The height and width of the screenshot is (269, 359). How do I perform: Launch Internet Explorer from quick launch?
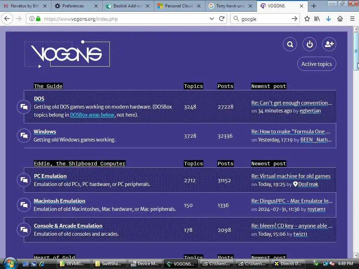click(x=42, y=264)
